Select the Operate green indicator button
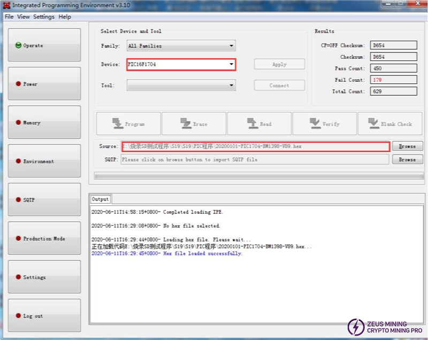The image size is (428, 340). click(44, 45)
